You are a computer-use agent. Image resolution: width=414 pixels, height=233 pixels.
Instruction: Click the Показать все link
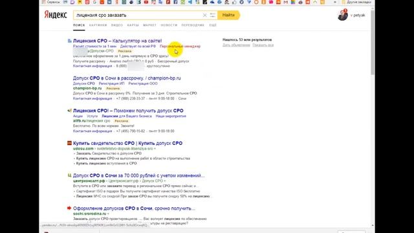click(263, 45)
